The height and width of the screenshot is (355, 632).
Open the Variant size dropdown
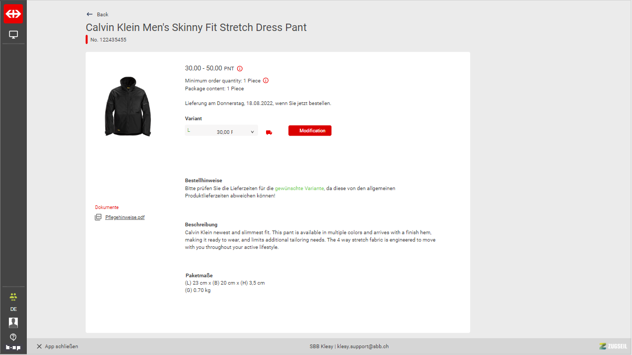pos(221,131)
